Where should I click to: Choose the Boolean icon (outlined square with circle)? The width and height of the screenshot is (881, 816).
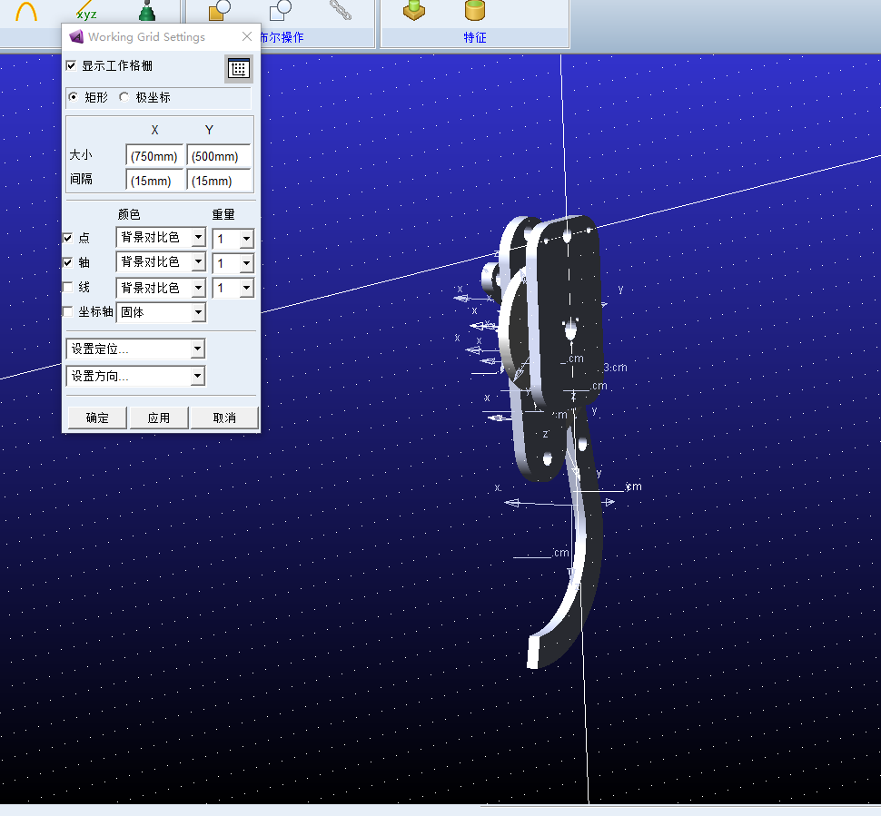pyautogui.click(x=281, y=11)
